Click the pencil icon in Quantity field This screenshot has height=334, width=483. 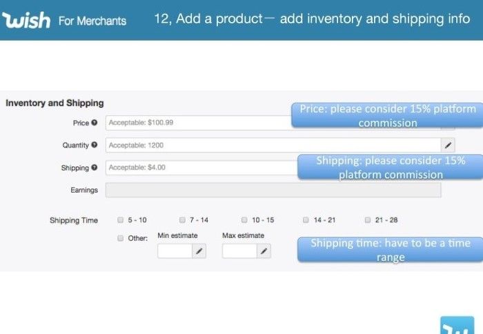pos(448,145)
